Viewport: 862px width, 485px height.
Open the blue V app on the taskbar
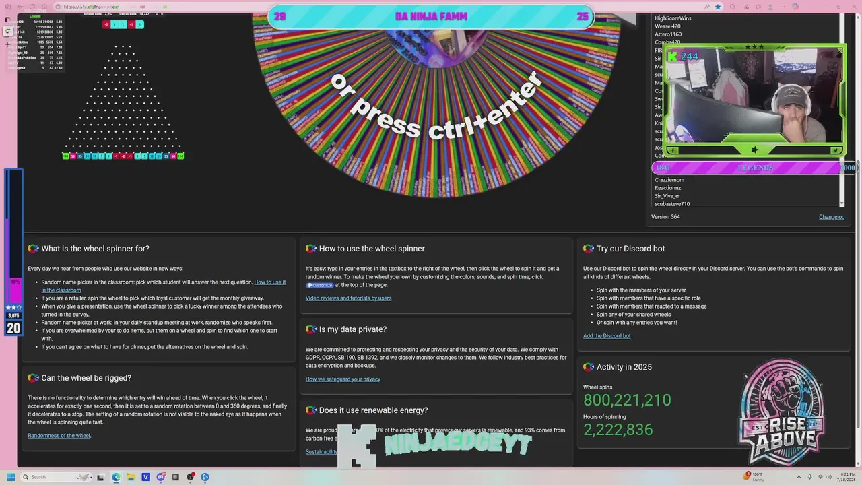point(145,477)
